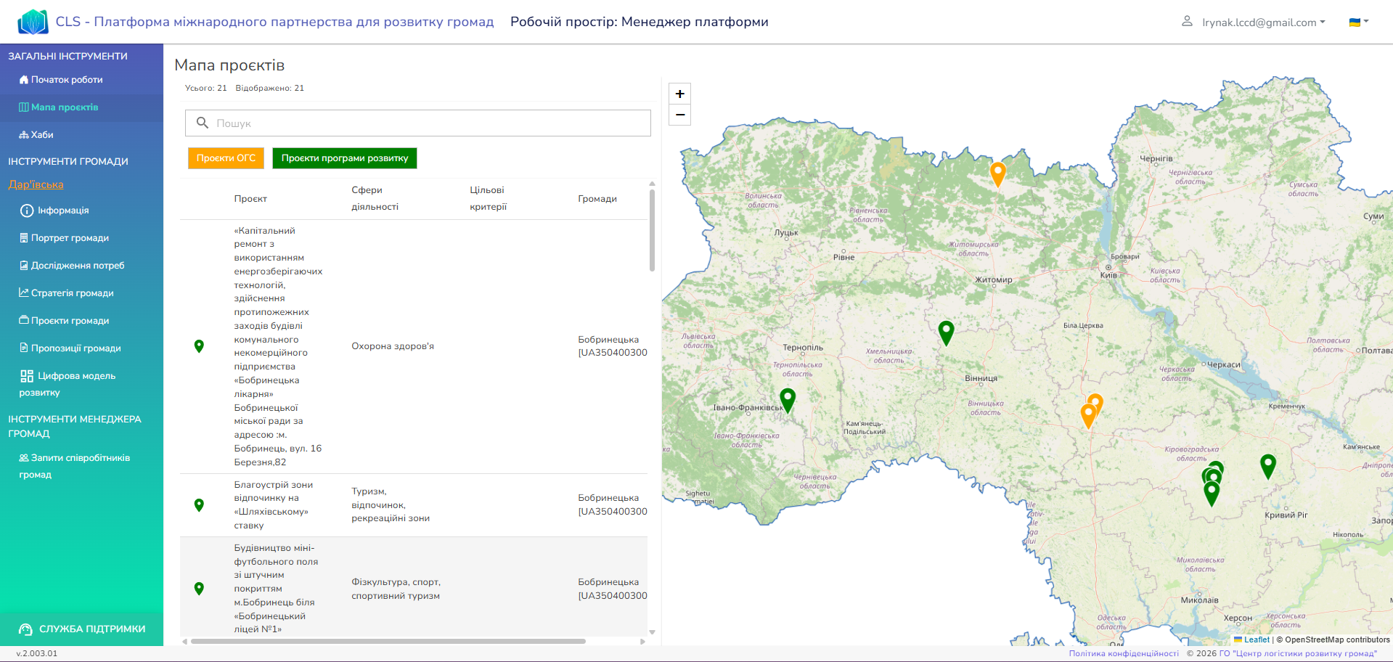Viewport: 1393px width, 662px height.
Task: Click the magnifier icon in search box
Action: pyautogui.click(x=203, y=123)
